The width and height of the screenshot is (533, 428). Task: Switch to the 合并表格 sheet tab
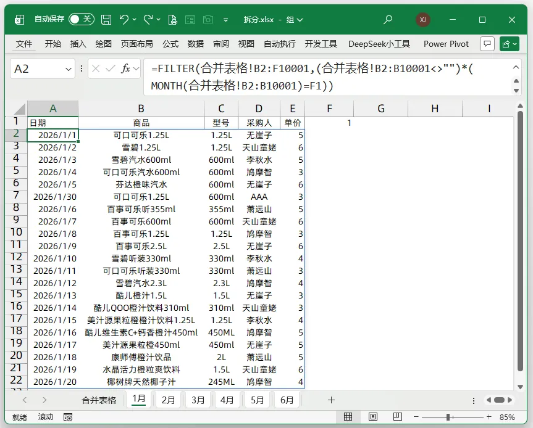coord(99,400)
